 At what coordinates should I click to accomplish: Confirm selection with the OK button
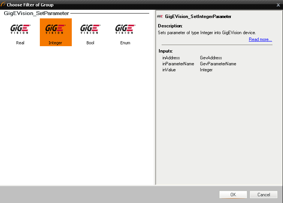pos(233,194)
